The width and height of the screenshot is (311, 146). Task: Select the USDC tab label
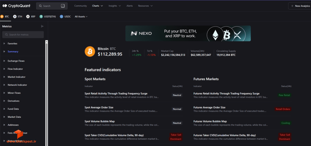pyautogui.click(x=68, y=17)
